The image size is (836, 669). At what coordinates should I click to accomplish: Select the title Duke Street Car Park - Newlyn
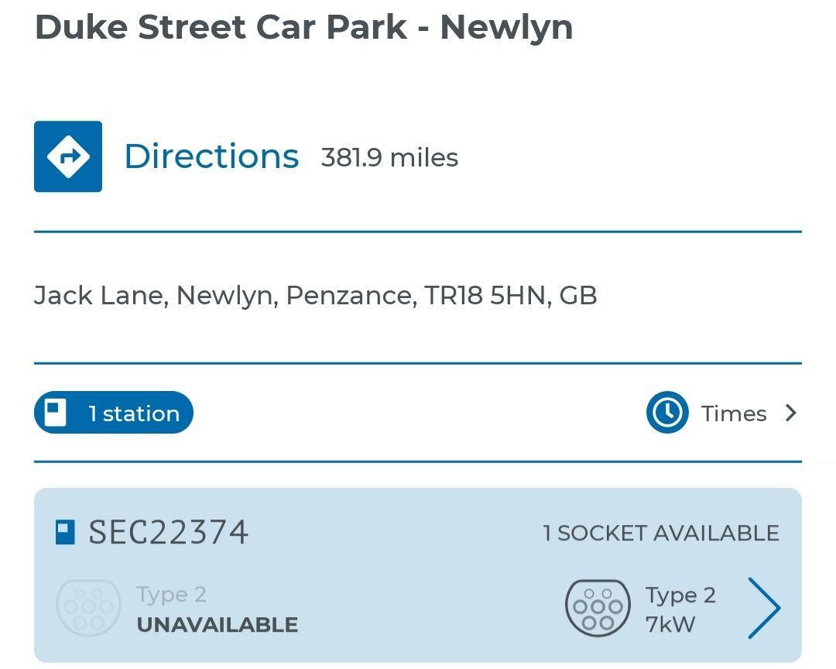point(304,26)
